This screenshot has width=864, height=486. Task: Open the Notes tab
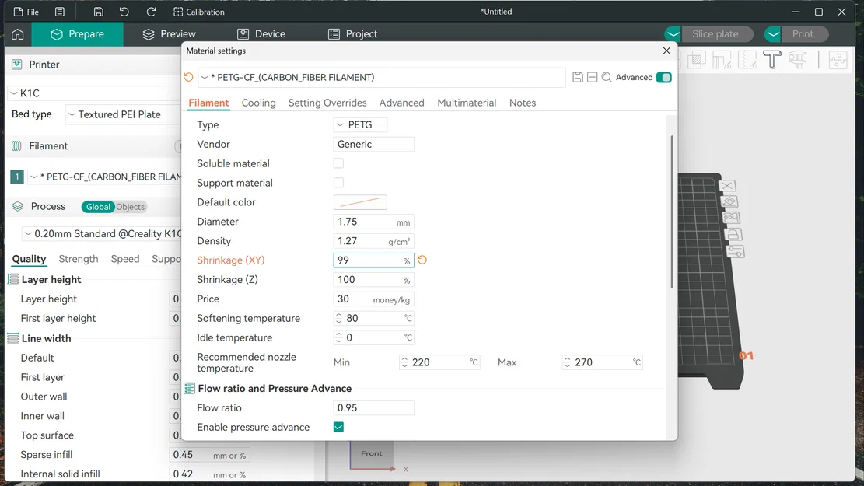point(523,103)
